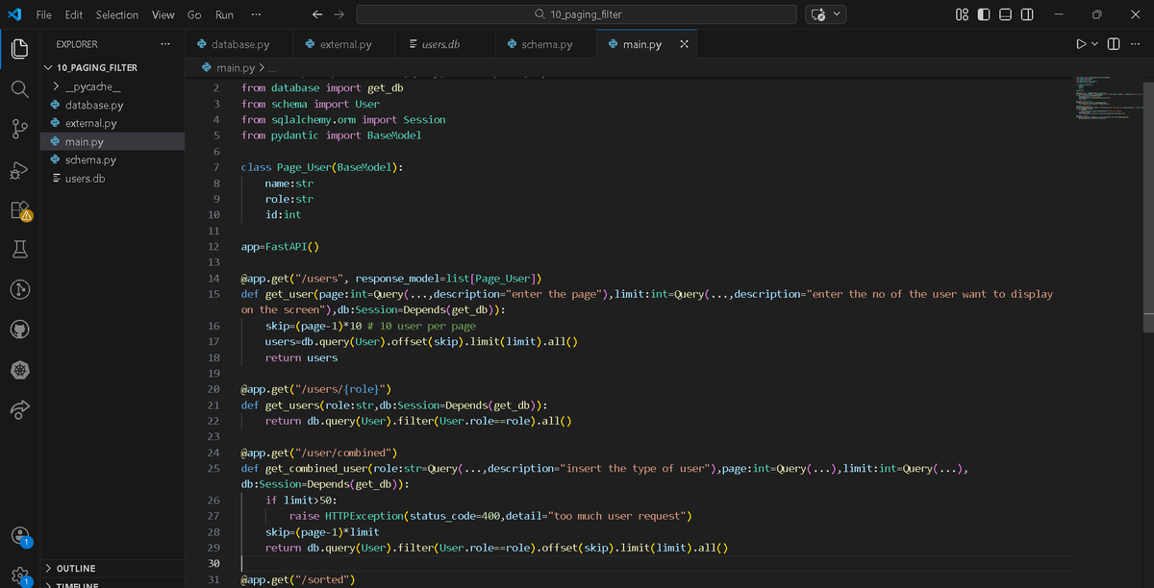Open Explorer Views and More Actions ellipsis
This screenshot has height=588, width=1154.
(x=165, y=44)
